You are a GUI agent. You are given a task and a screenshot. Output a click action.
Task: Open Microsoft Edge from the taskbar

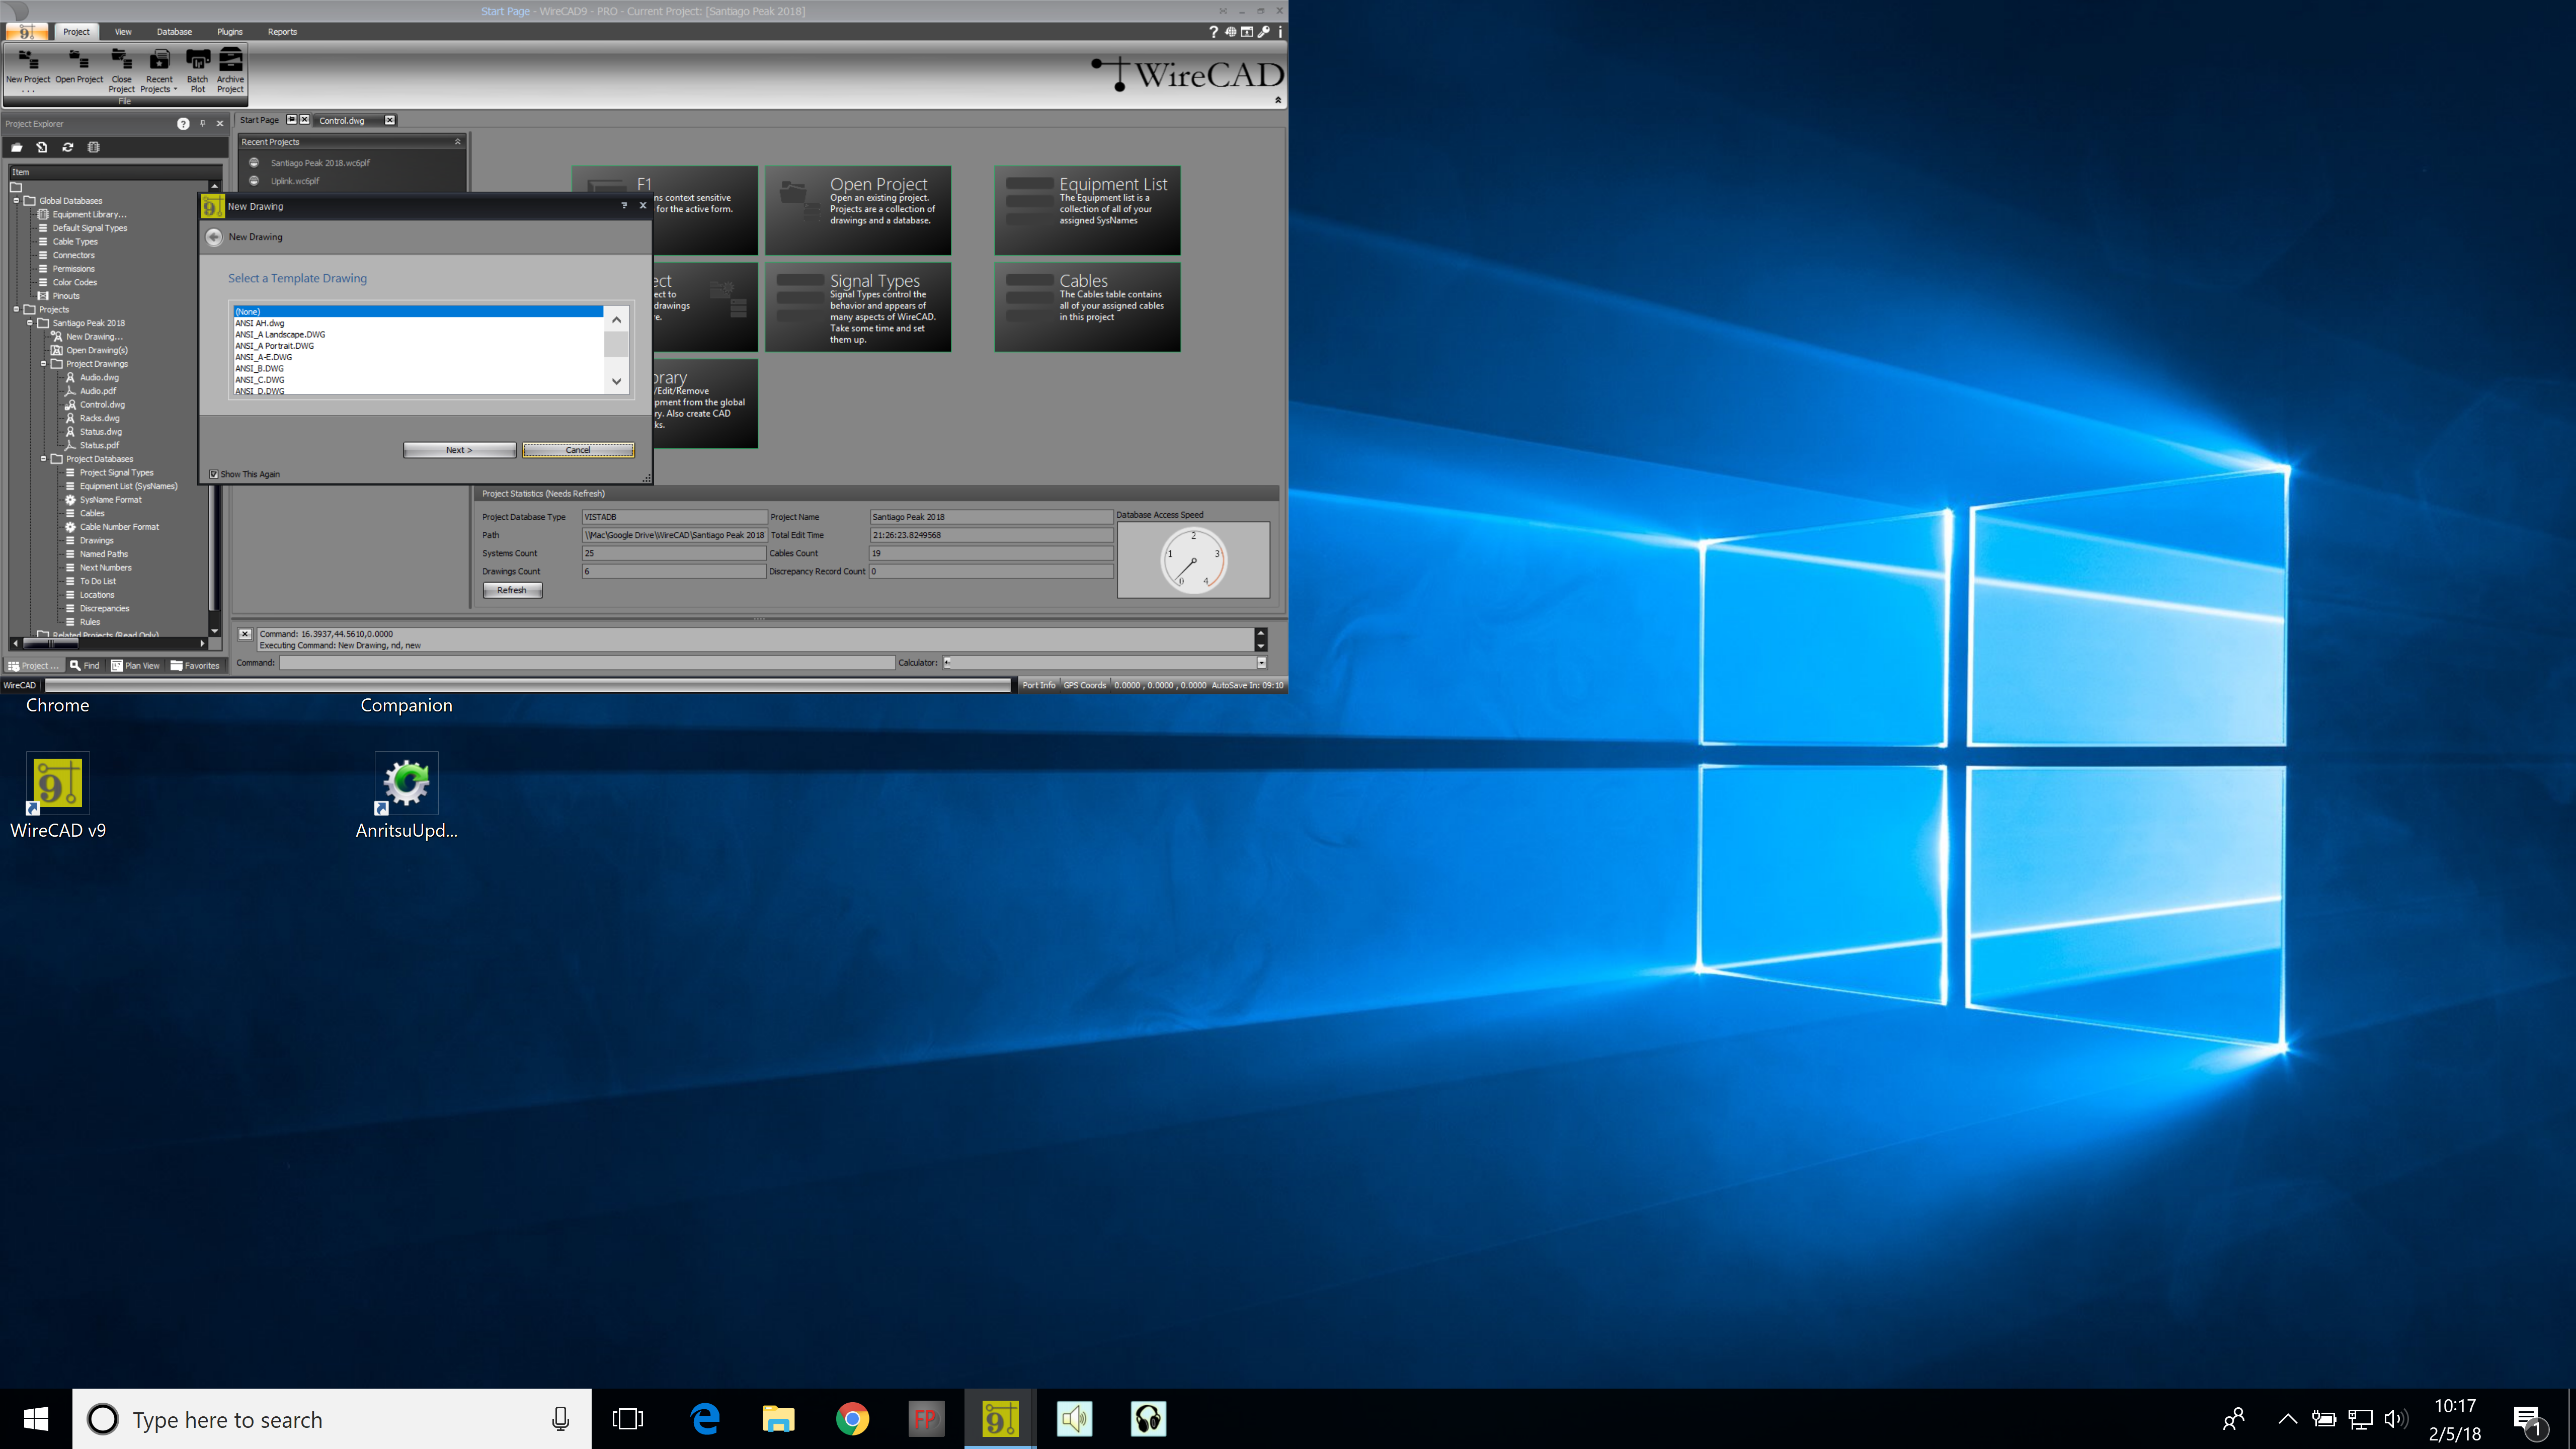point(705,1419)
